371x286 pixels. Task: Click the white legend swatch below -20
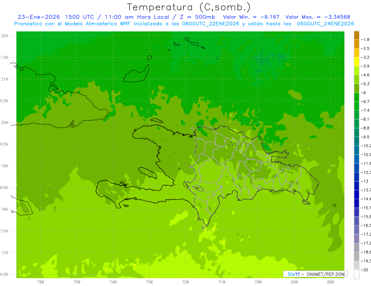click(356, 274)
